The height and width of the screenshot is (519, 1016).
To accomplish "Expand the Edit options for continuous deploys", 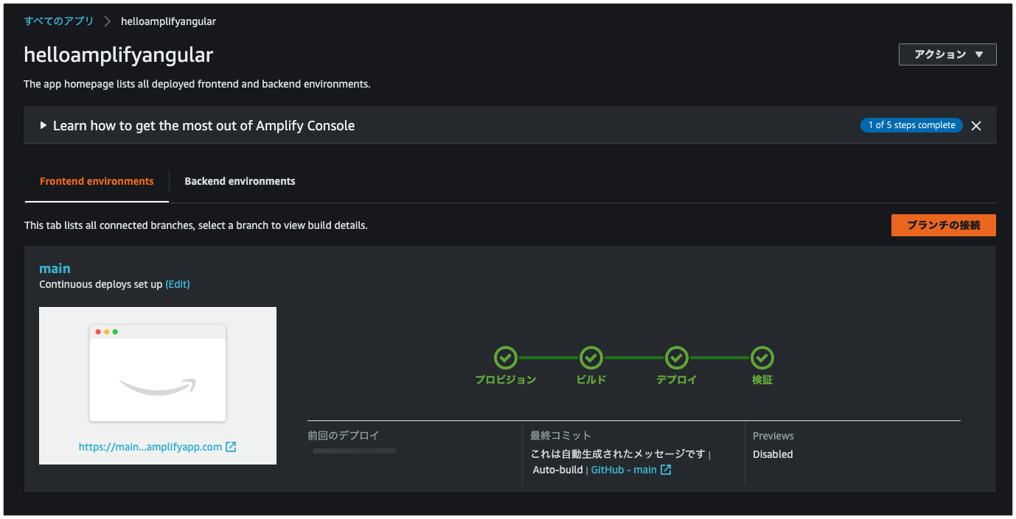I will click(x=177, y=283).
